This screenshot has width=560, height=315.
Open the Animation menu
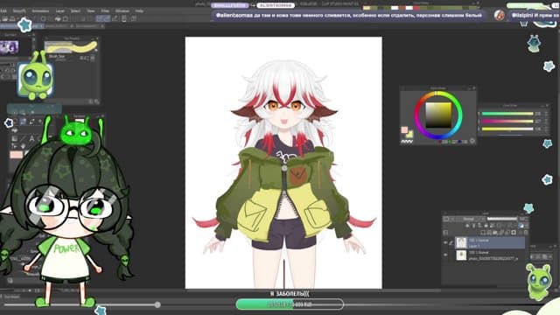[40, 11]
